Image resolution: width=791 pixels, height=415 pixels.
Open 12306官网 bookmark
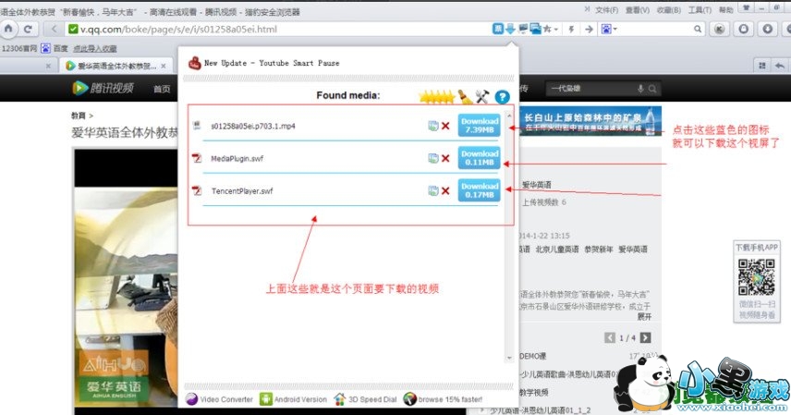click(19, 48)
